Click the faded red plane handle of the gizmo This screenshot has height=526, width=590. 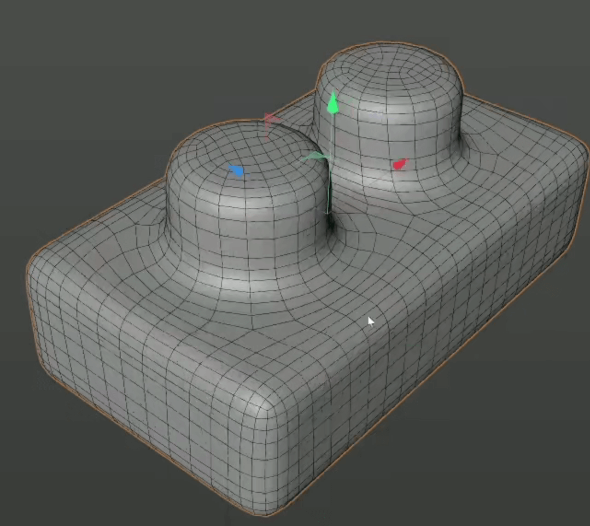click(x=271, y=120)
